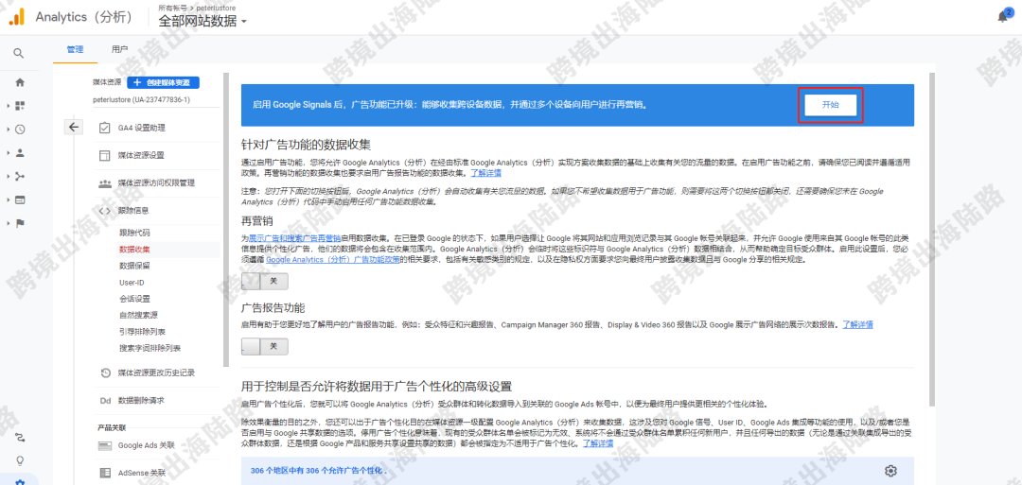Toggle the 再营销 switch
Image resolution: width=1022 pixels, height=485 pixels.
pos(264,281)
